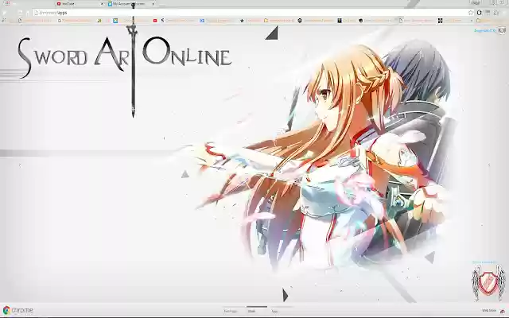Close the YouTube tab

point(102,4)
